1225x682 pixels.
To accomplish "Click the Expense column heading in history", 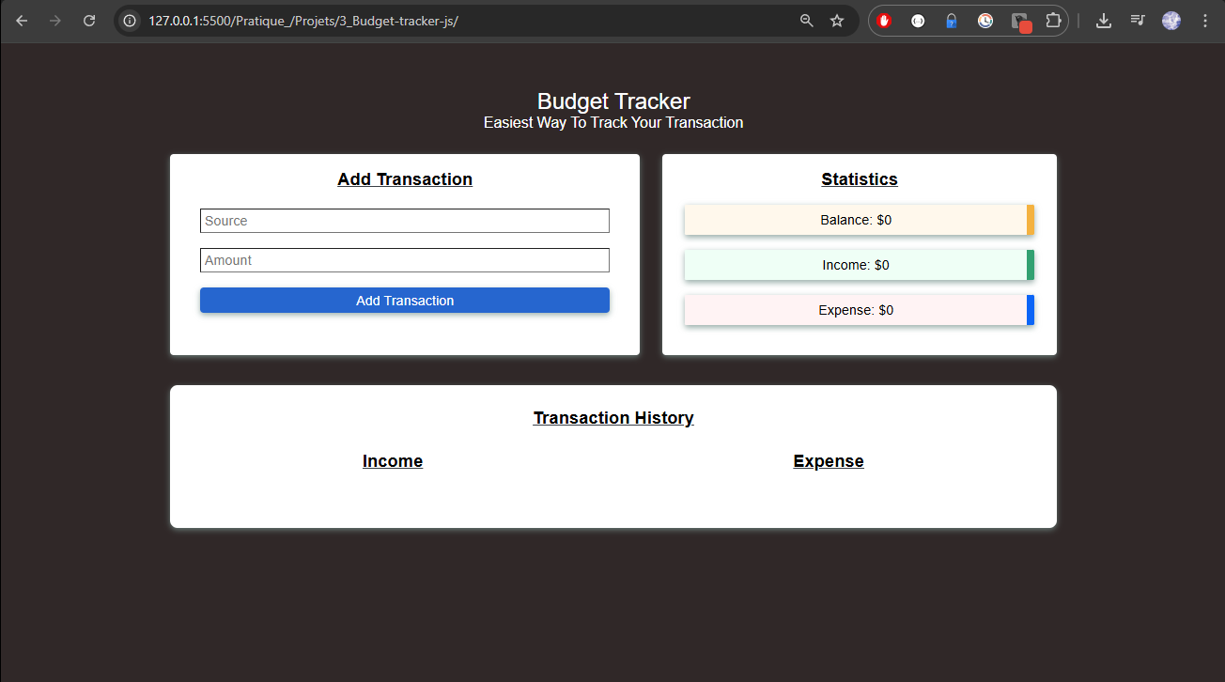I will coord(829,461).
